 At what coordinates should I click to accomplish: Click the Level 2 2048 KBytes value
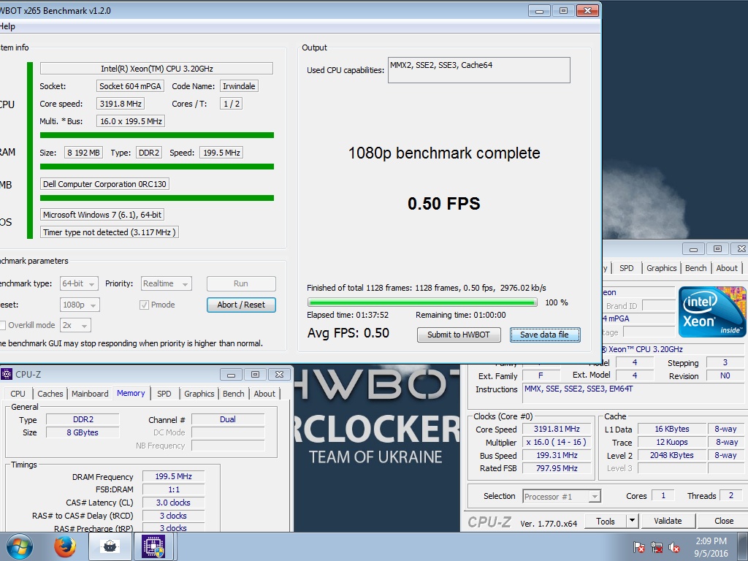[672, 456]
